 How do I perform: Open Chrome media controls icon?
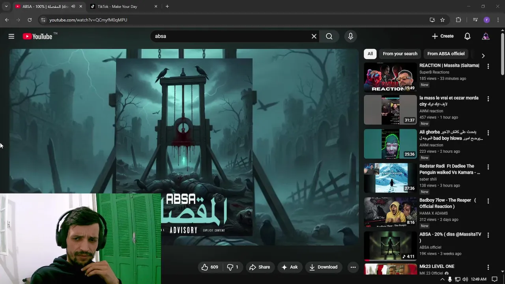tap(475, 20)
